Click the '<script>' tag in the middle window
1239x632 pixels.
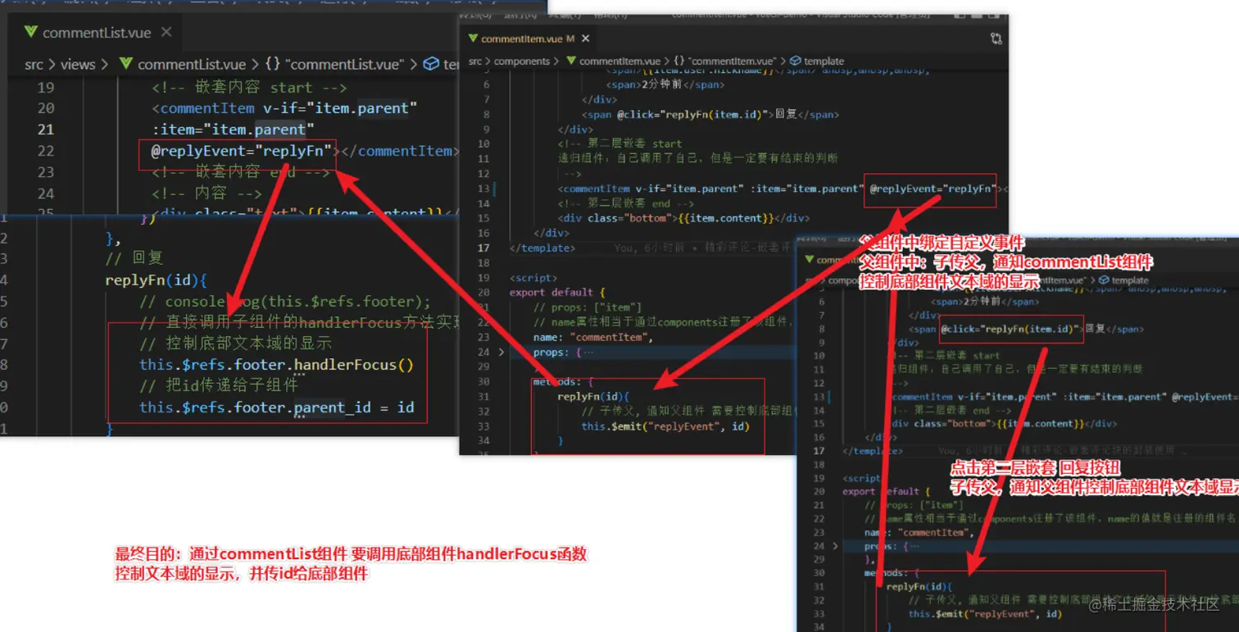click(533, 278)
